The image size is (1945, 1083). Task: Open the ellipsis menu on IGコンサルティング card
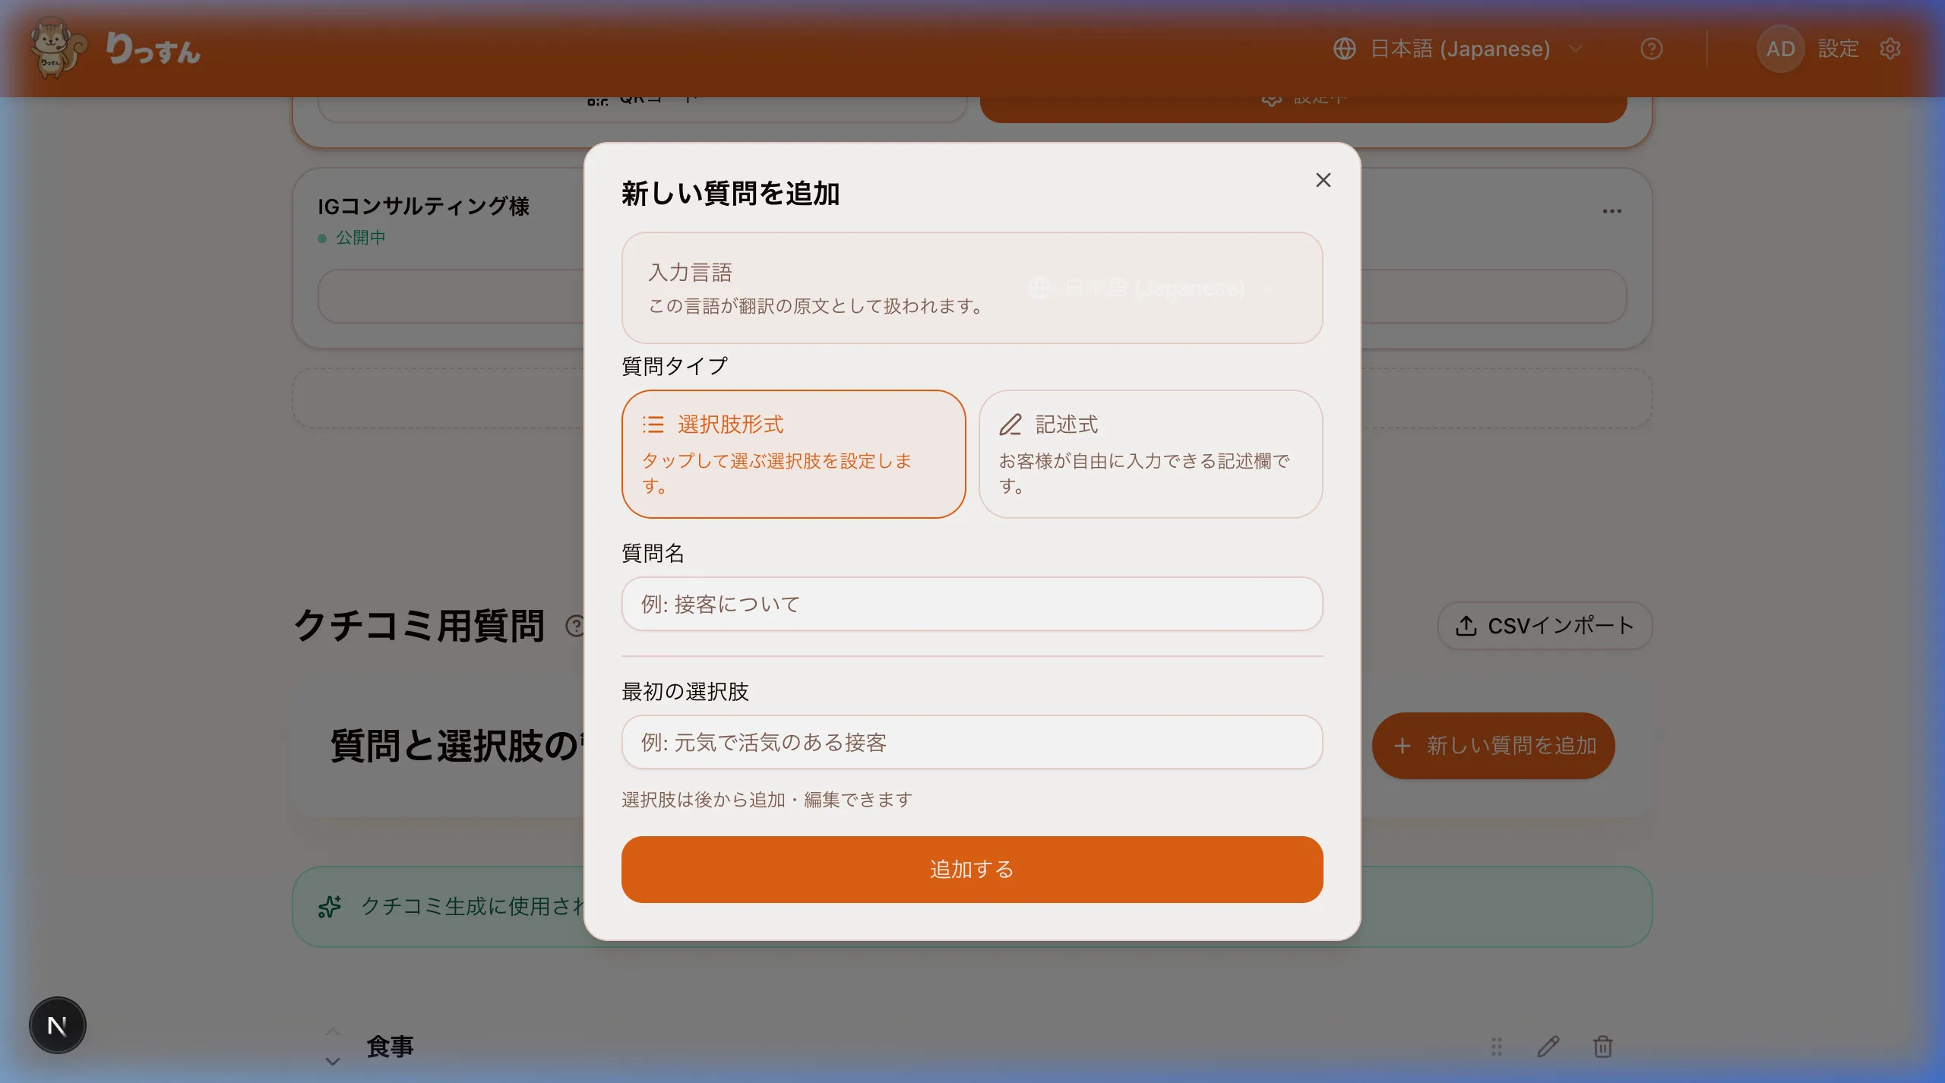[1612, 210]
